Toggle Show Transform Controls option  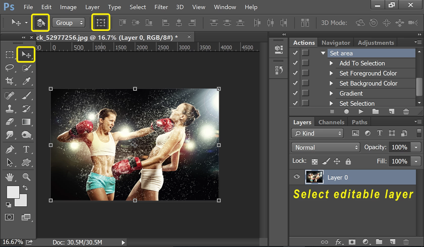(x=101, y=23)
